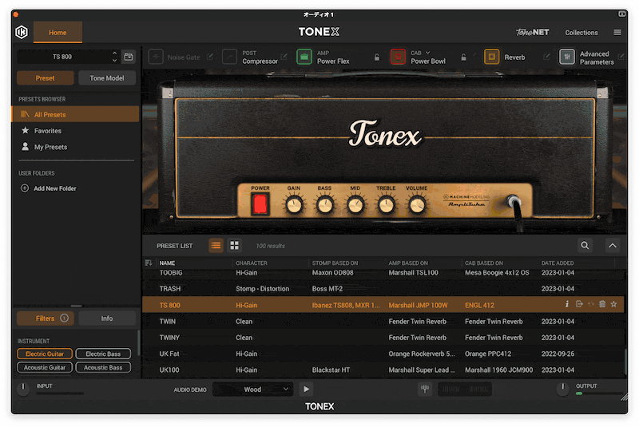Sort presets by DATE ADDED column

point(558,263)
